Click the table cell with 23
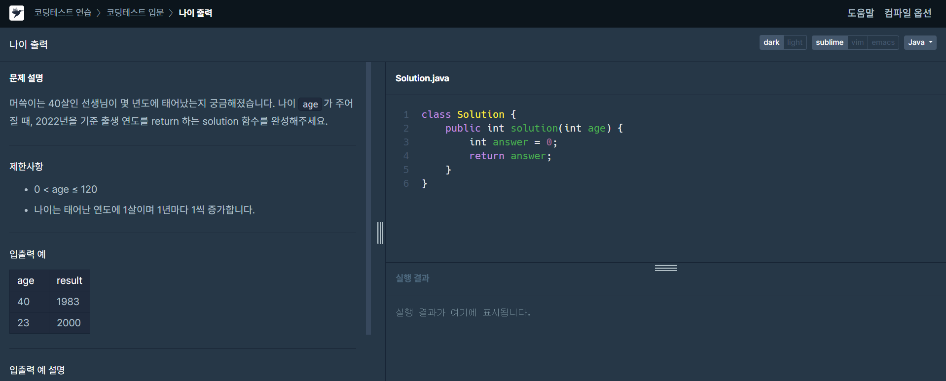This screenshot has width=946, height=381. tap(29, 323)
